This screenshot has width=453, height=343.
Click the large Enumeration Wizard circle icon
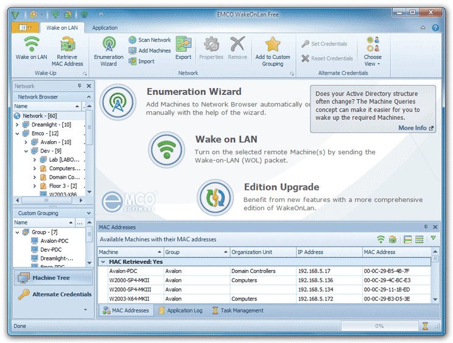pos(118,102)
